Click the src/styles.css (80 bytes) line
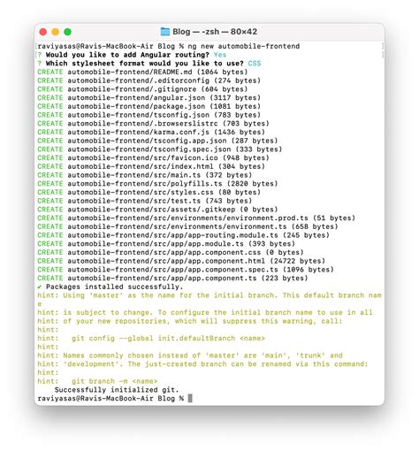This screenshot has width=419, height=451. point(149,192)
